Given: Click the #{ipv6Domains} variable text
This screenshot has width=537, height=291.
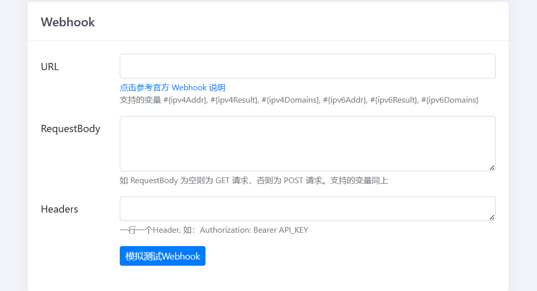Looking at the screenshot, I should pos(450,100).
